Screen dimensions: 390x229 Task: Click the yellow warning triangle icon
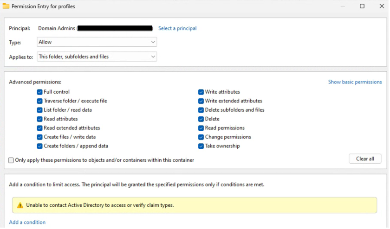coord(20,205)
